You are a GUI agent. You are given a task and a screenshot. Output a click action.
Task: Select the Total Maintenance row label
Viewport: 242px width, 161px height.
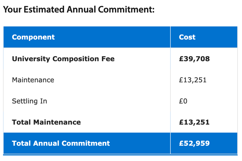pos(46,122)
